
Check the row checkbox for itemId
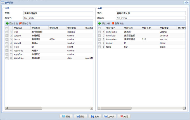99,43
